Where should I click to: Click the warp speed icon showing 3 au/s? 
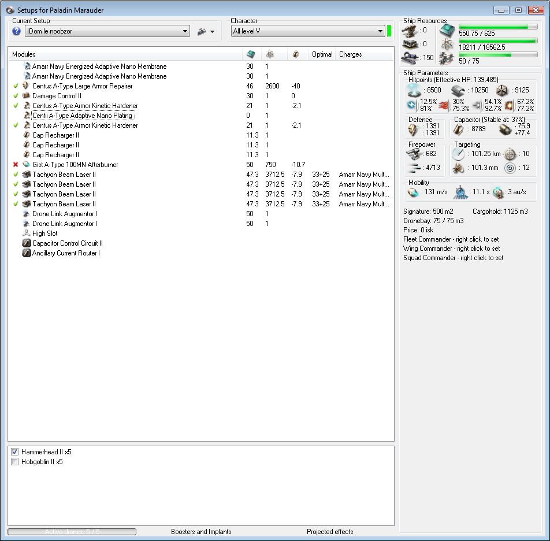[x=498, y=192]
